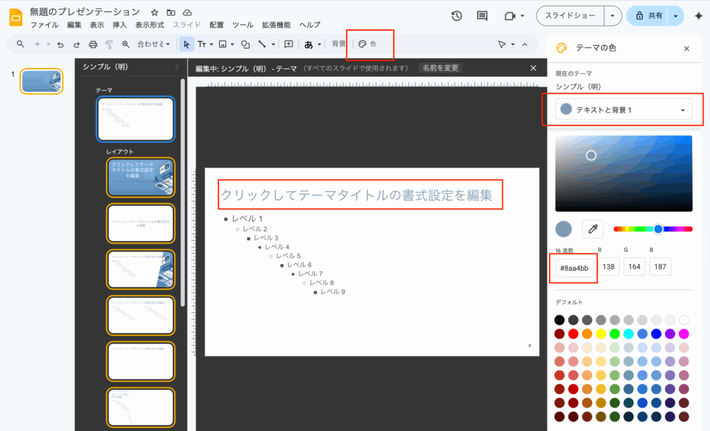Screen dimensions: 710x431
Task: Pick the eyedropper color picker tool
Action: (x=593, y=229)
